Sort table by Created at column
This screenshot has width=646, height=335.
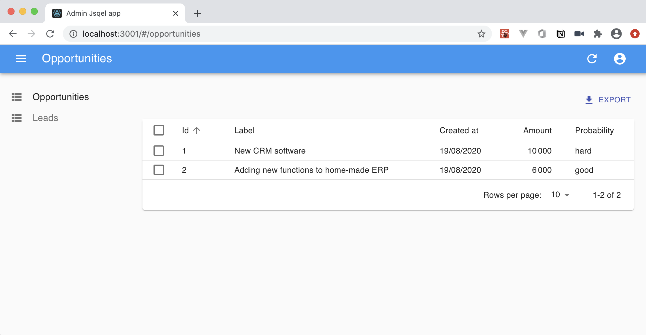[459, 130]
